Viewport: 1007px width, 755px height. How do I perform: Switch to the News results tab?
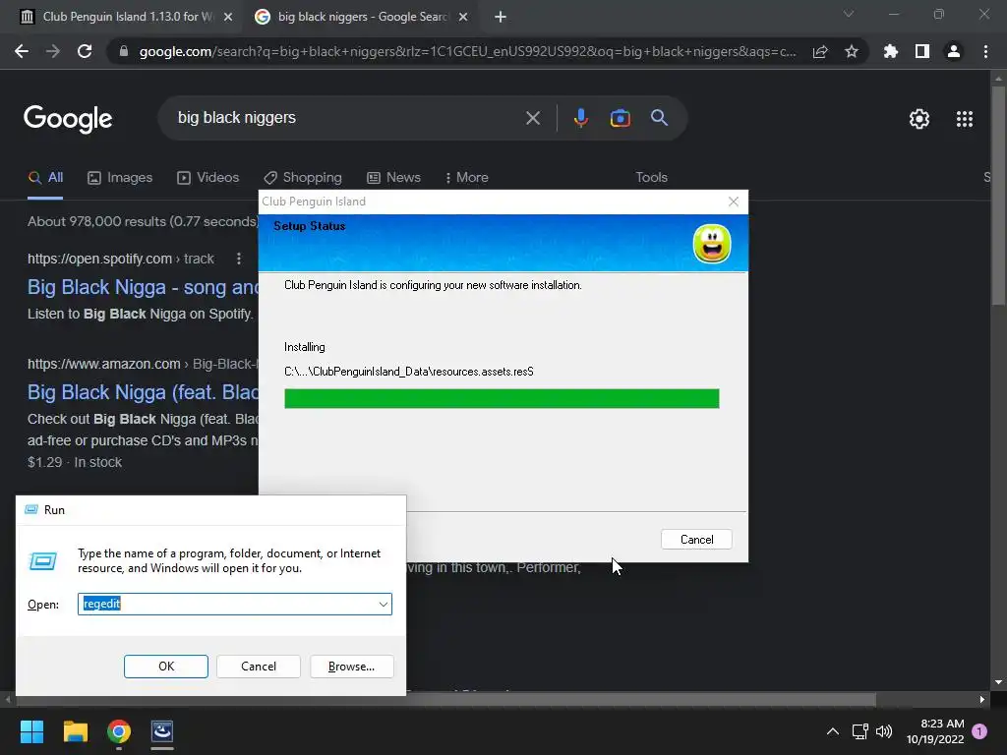coord(393,178)
